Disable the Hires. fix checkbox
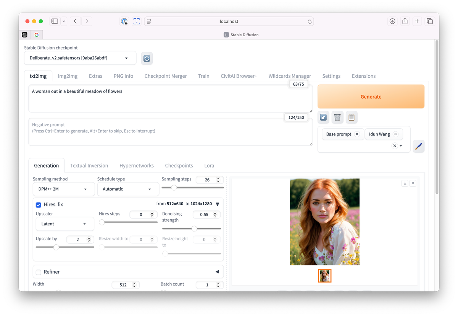This screenshot has height=316, width=458. pyautogui.click(x=39, y=205)
